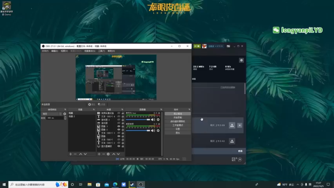Open OBS 设置 button in controls

(x=178, y=129)
